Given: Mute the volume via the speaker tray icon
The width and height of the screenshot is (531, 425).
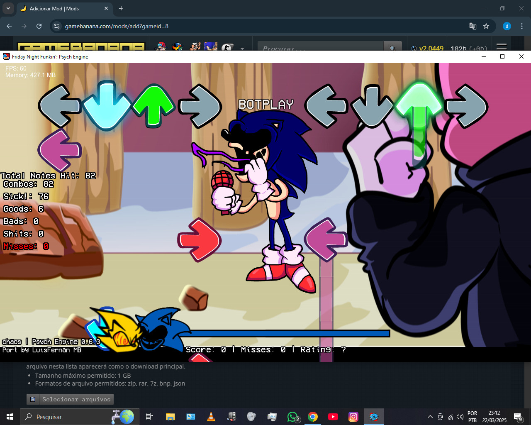Looking at the screenshot, I should coord(460,416).
